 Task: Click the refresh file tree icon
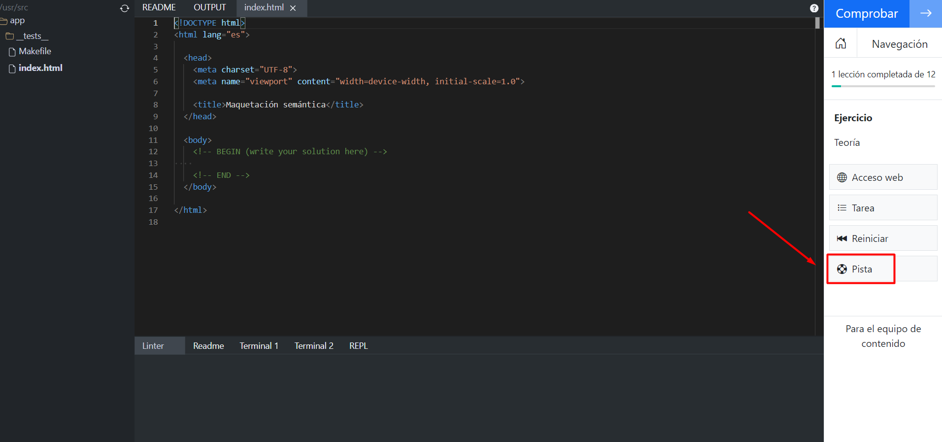click(125, 8)
